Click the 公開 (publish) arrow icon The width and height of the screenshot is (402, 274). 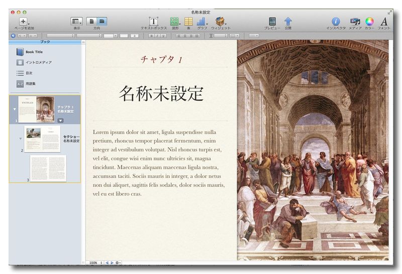coord(288,22)
